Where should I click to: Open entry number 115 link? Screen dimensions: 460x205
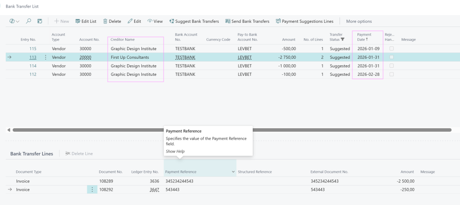click(x=33, y=49)
